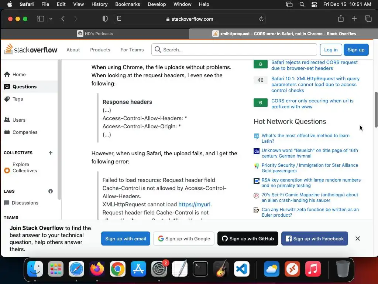The width and height of the screenshot is (378, 284).
Task: Open the Music app from the Dock
Action: (313, 269)
